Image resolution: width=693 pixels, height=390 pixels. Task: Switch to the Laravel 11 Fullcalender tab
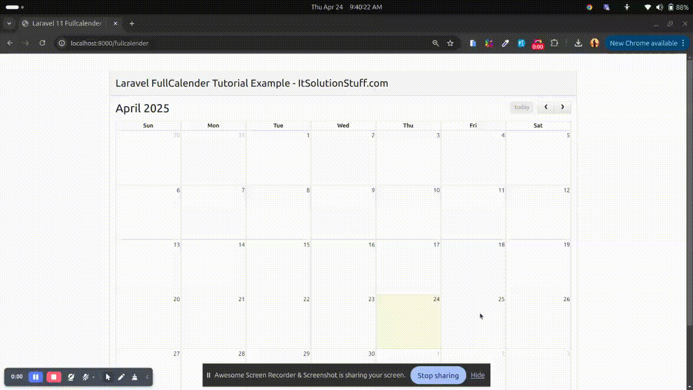click(x=66, y=24)
